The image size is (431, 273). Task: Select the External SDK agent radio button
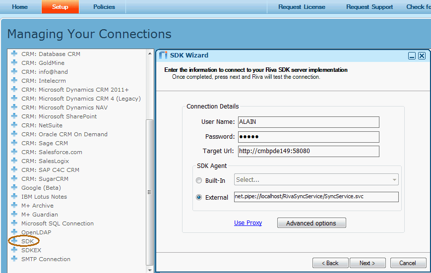(x=199, y=197)
